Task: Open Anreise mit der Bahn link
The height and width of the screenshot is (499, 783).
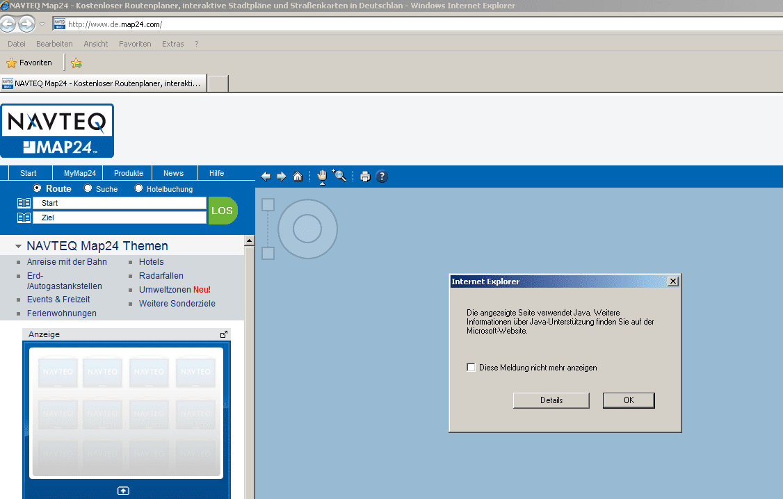Action: tap(67, 262)
